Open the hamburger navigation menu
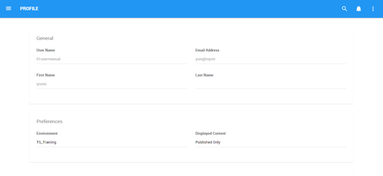 8,8
